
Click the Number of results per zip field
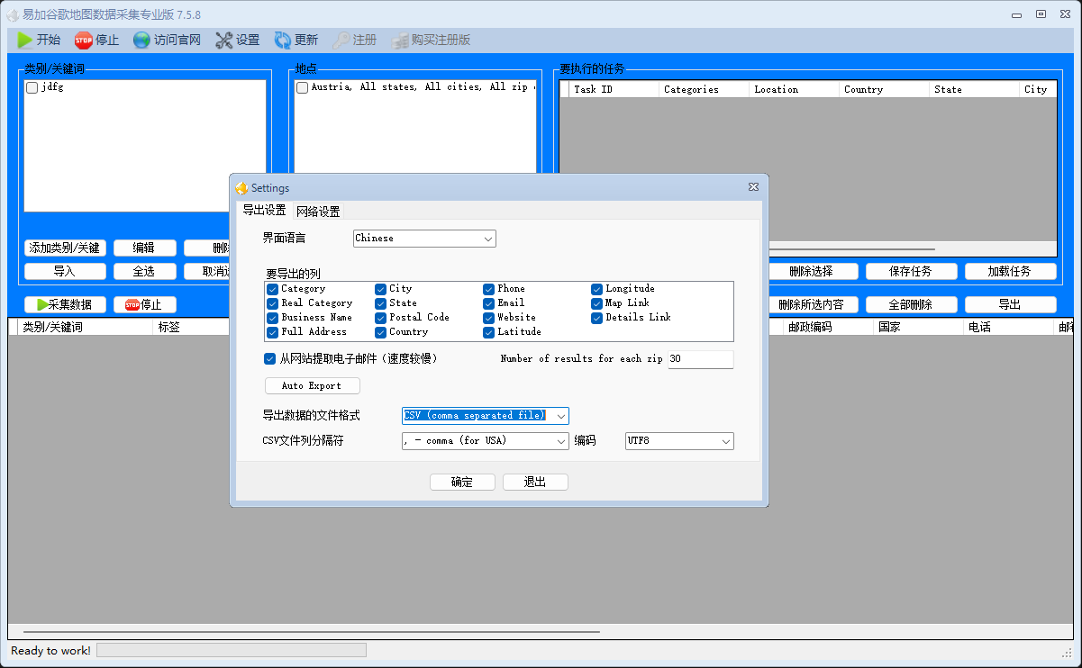(x=701, y=358)
